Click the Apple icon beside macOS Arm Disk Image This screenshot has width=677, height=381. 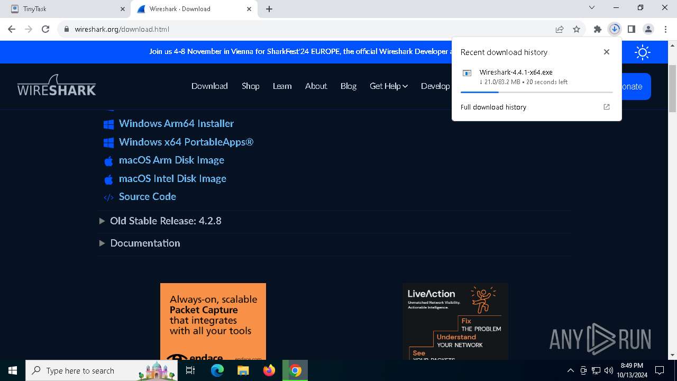[x=108, y=161]
